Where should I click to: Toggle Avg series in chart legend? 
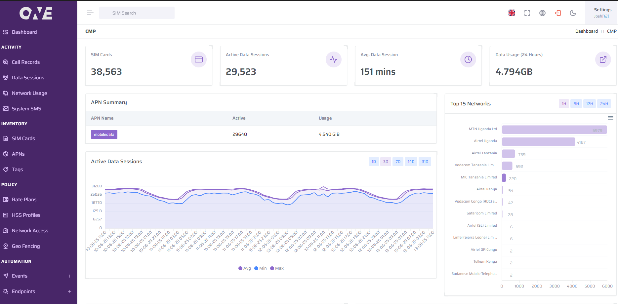click(245, 268)
